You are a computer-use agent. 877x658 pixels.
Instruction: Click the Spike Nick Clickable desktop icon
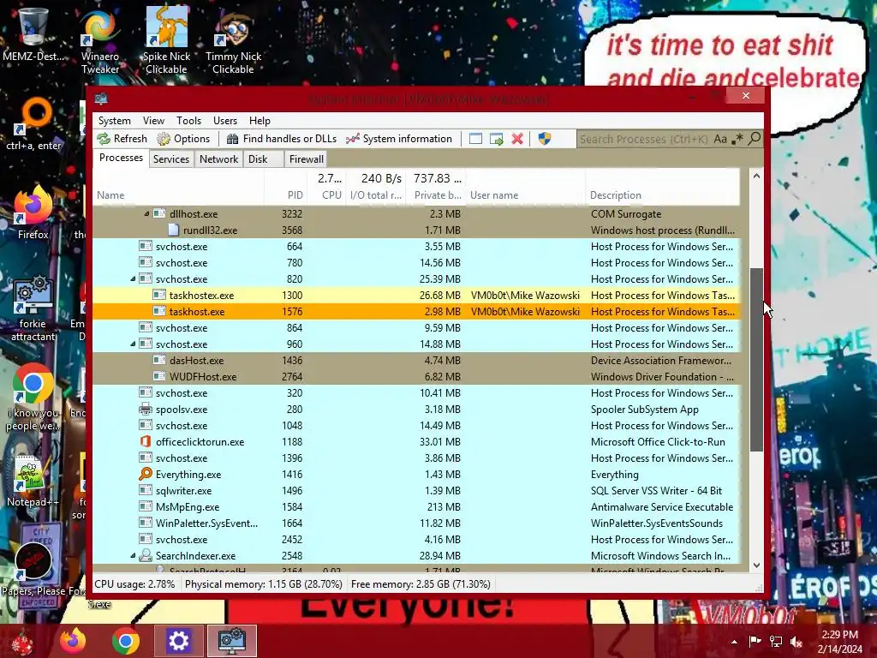coord(166,40)
